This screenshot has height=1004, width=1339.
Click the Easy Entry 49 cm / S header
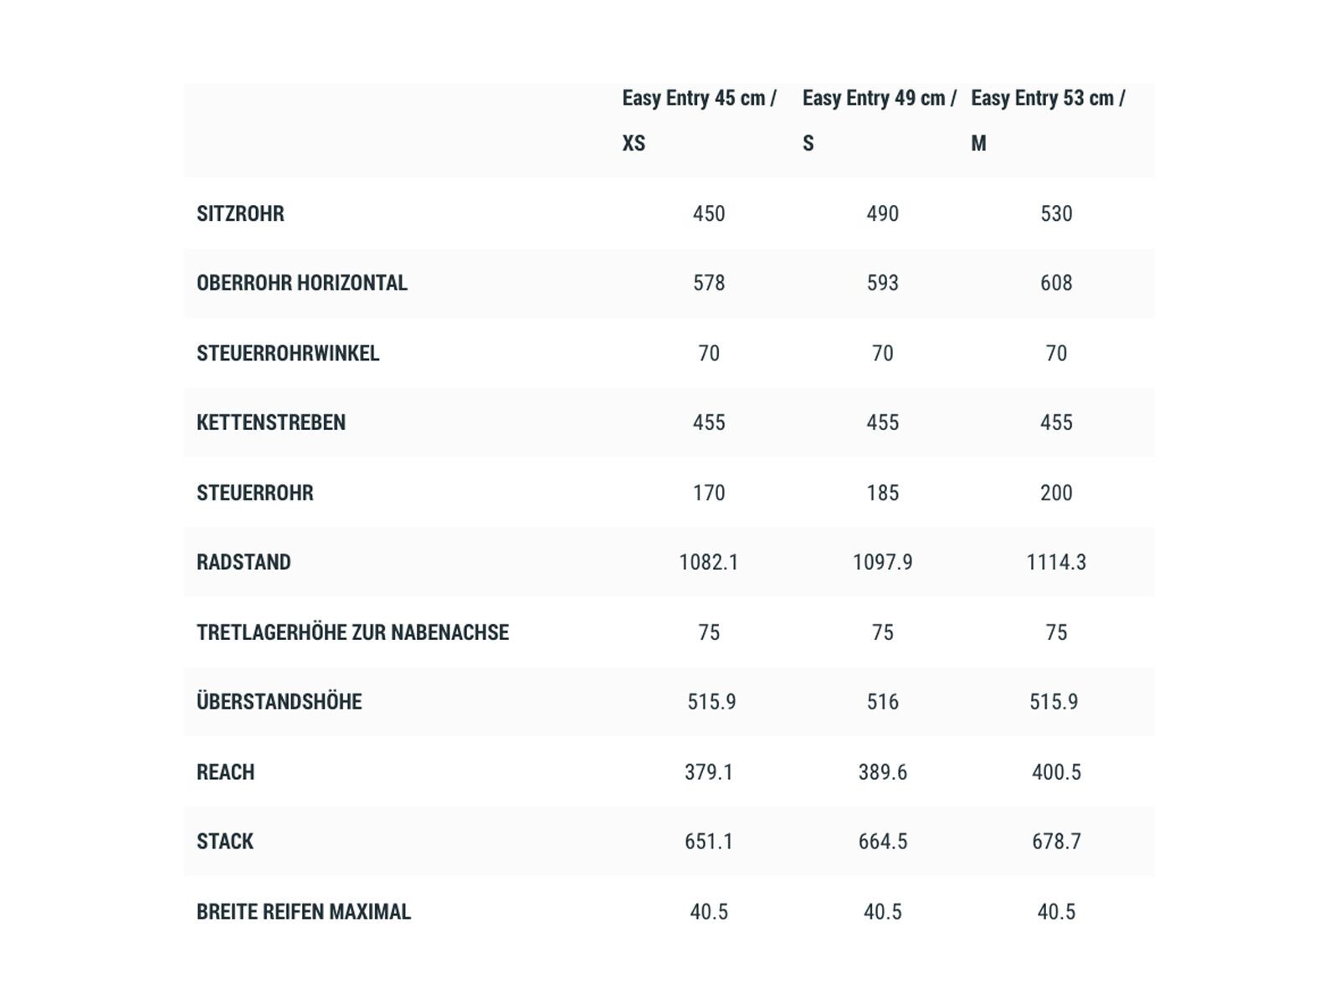(879, 120)
